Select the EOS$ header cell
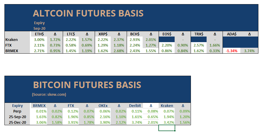The width and height of the screenshot is (280, 137). coord(167,34)
